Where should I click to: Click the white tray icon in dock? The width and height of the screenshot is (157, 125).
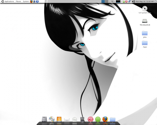tap(67, 120)
